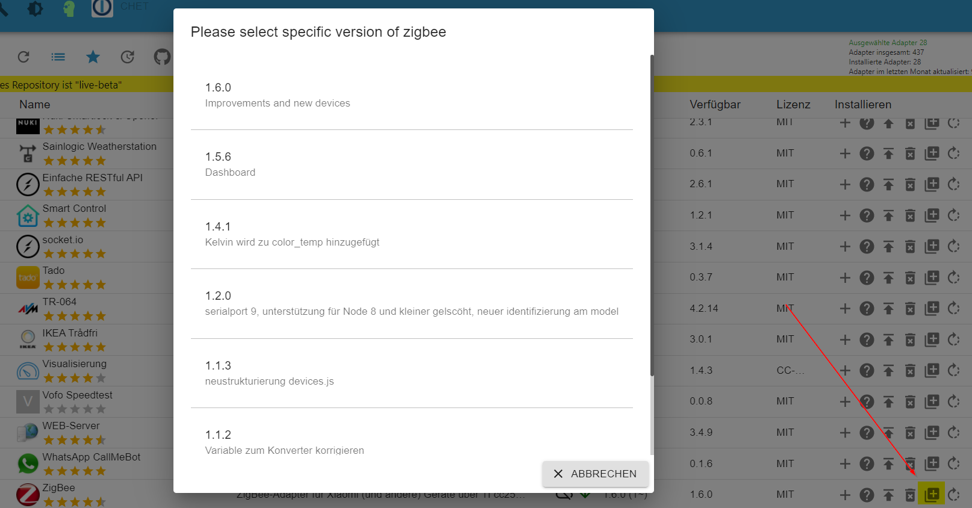
Task: Filter favorites with the star icon
Action: pyautogui.click(x=93, y=57)
